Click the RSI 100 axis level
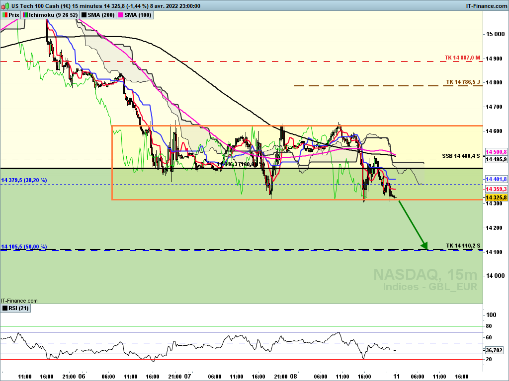The image size is (509, 381). tap(491, 315)
